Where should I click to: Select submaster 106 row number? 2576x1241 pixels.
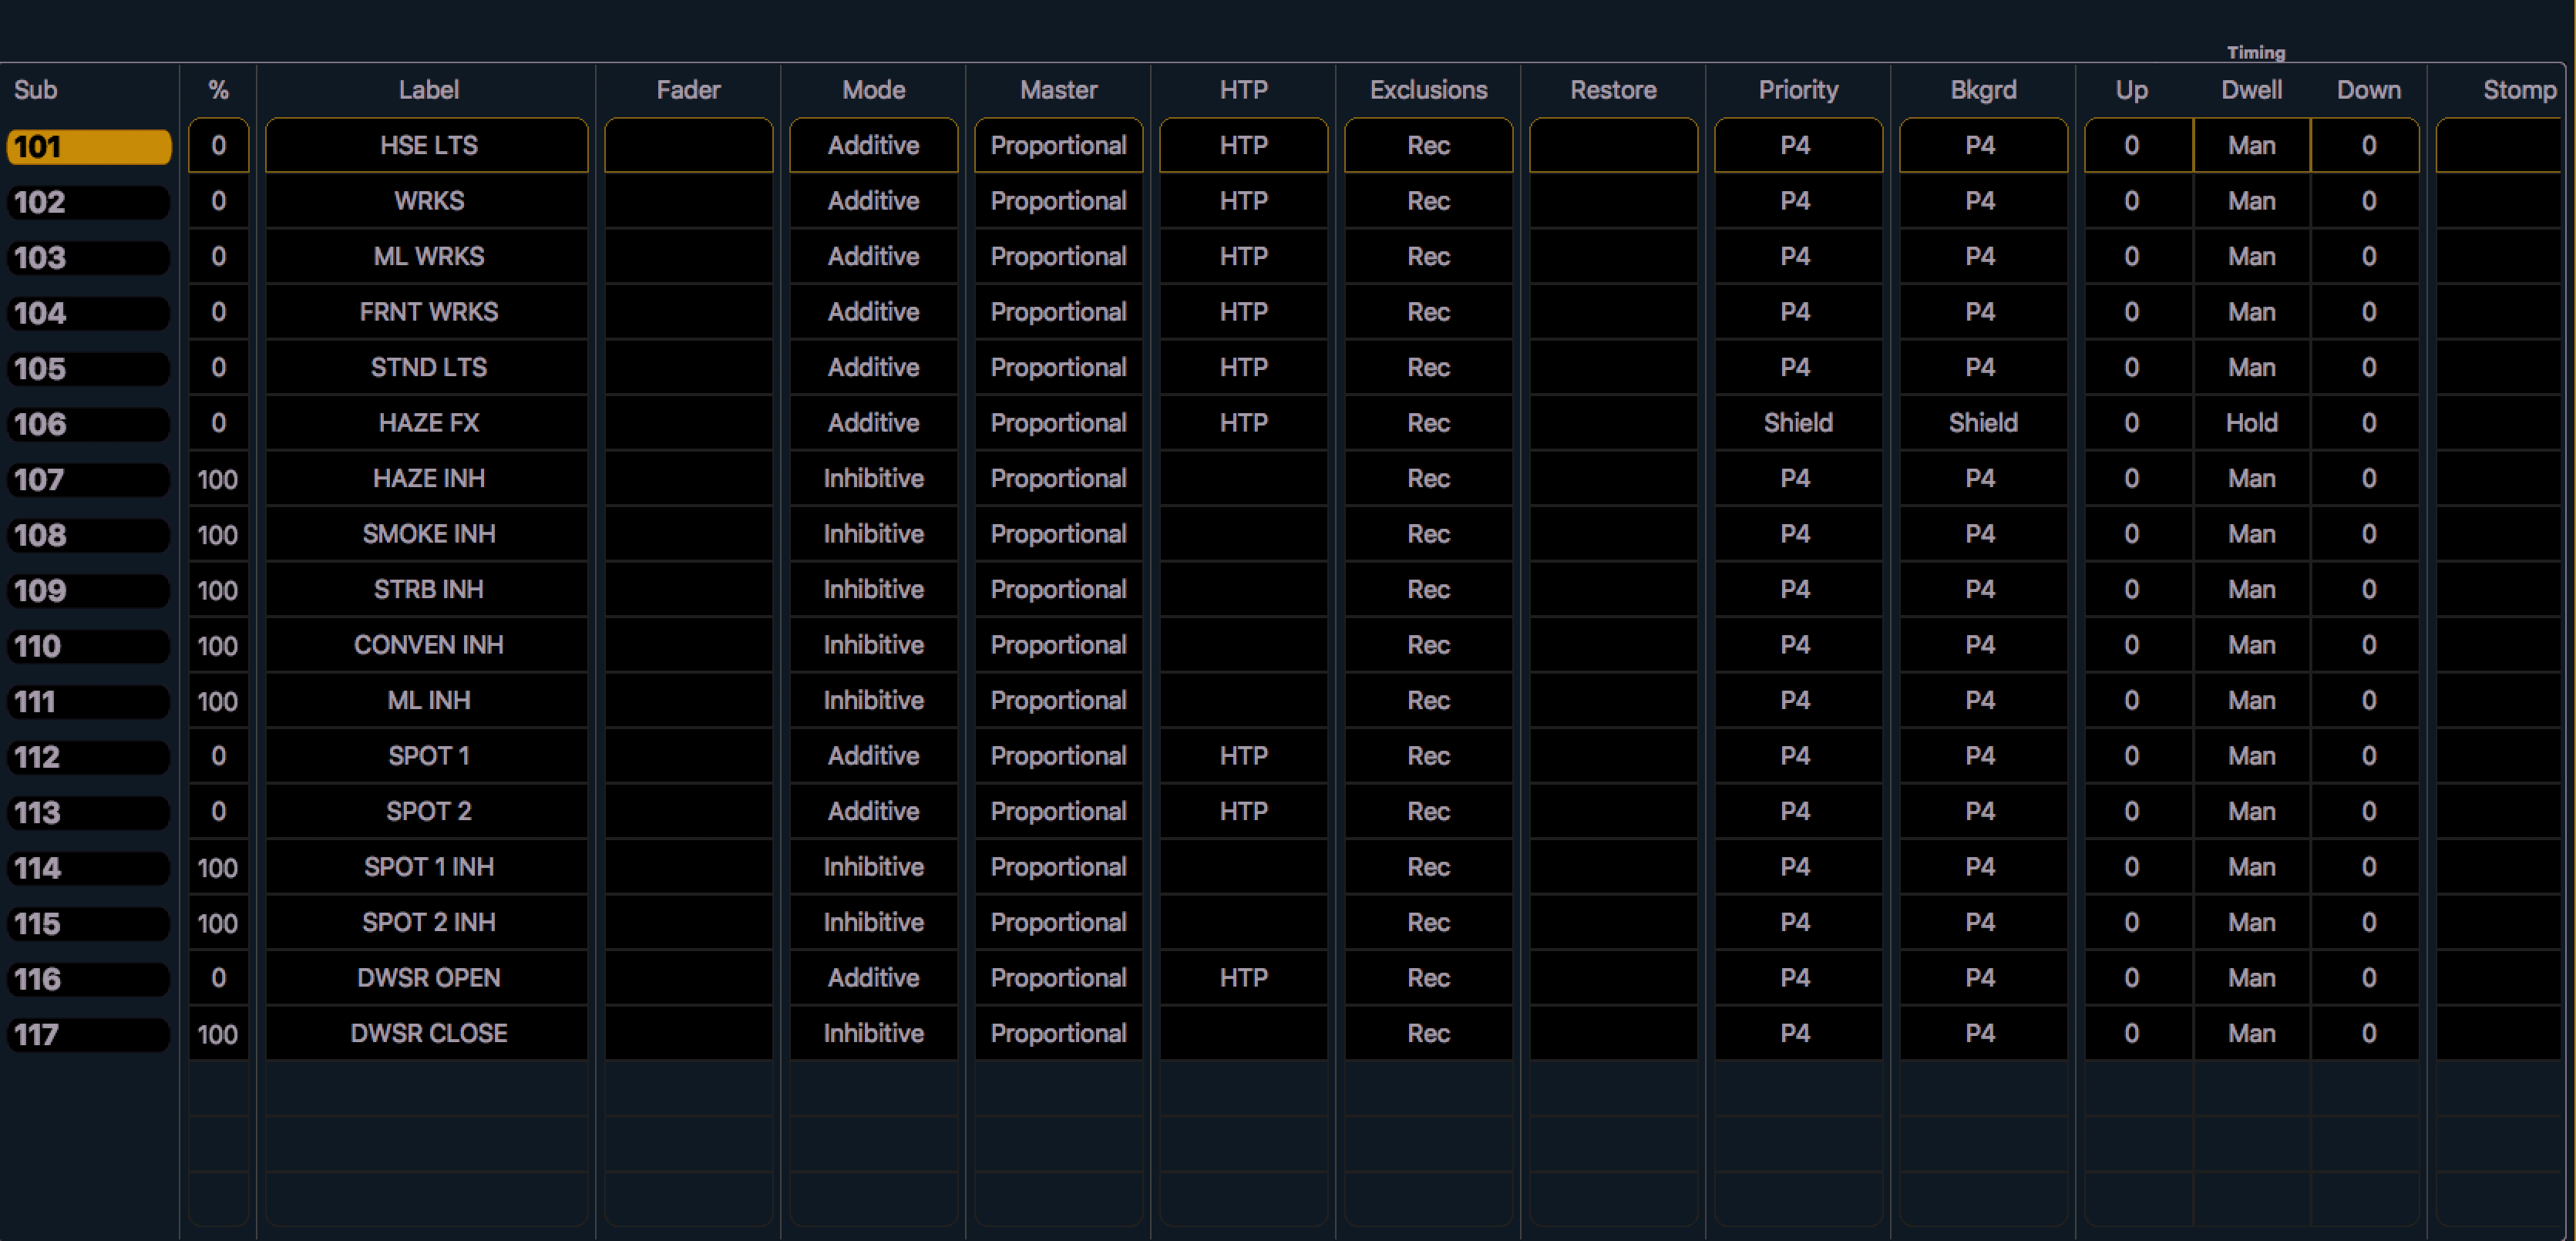[x=88, y=424]
